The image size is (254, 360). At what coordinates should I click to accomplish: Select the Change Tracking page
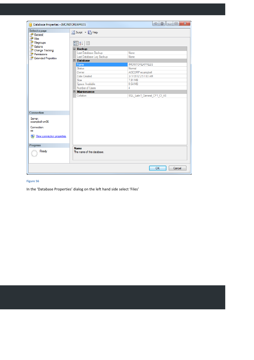click(x=44, y=50)
